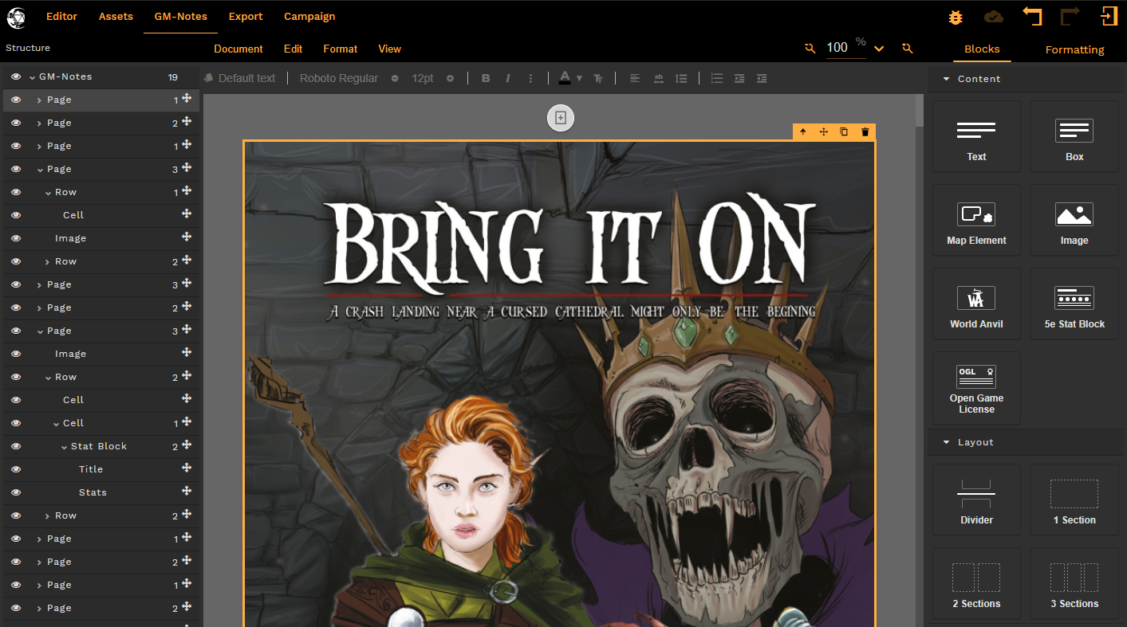Click move handle of the Title row
1127x627 pixels.
pyautogui.click(x=187, y=468)
